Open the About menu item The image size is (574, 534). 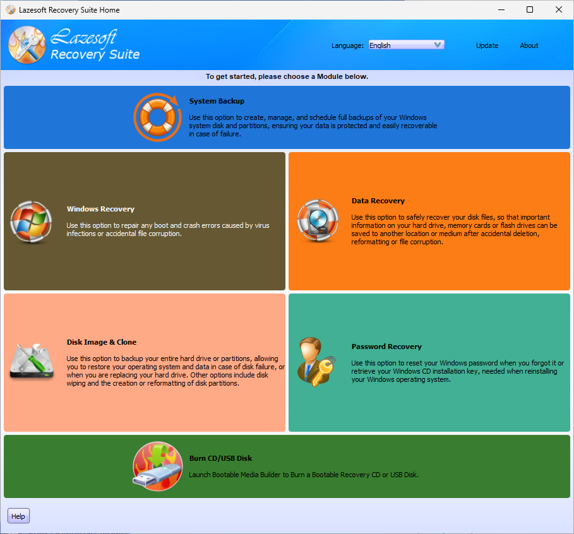point(529,45)
